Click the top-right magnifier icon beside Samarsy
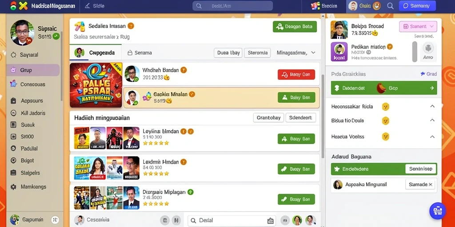This screenshot has height=227, width=455. 391,6
